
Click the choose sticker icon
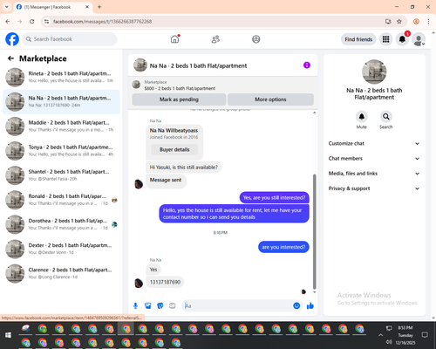click(160, 305)
